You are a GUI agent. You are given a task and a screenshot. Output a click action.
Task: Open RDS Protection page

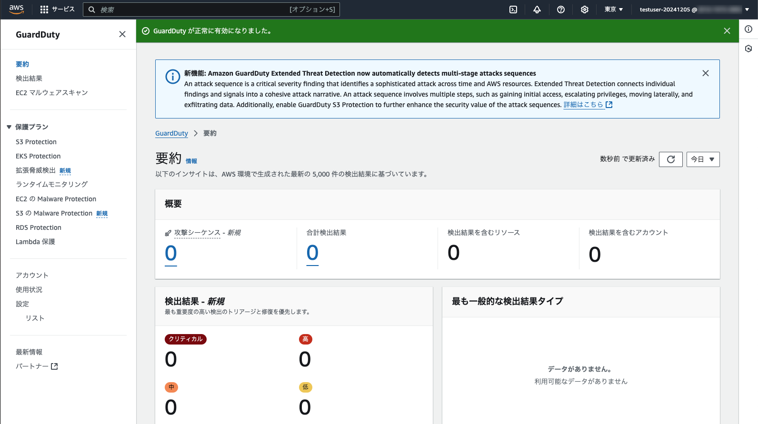(39, 227)
